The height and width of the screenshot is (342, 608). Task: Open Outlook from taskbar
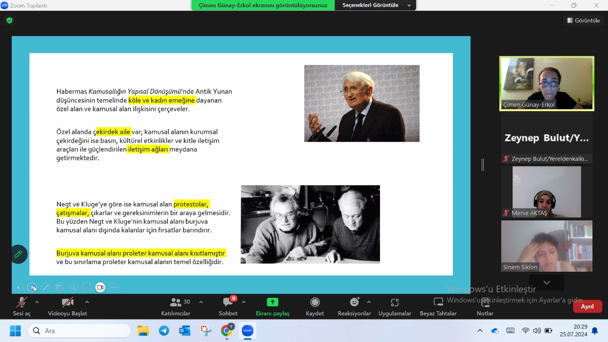click(185, 331)
